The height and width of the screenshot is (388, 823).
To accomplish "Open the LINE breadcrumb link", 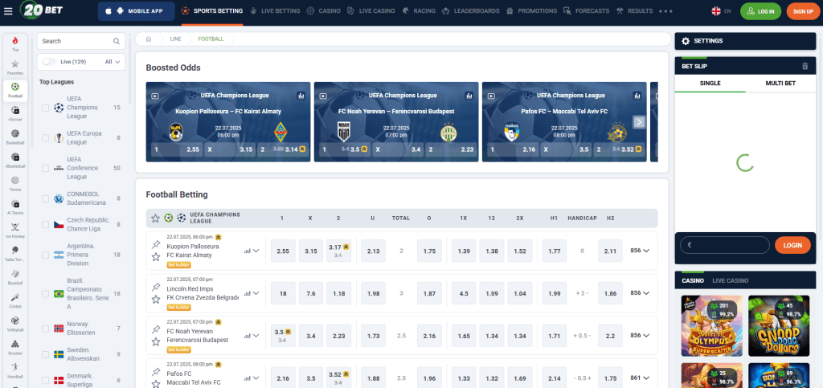I will (175, 39).
